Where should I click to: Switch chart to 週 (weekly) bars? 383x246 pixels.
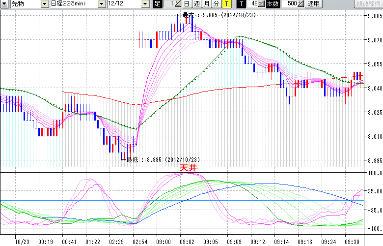[x=196, y=4]
